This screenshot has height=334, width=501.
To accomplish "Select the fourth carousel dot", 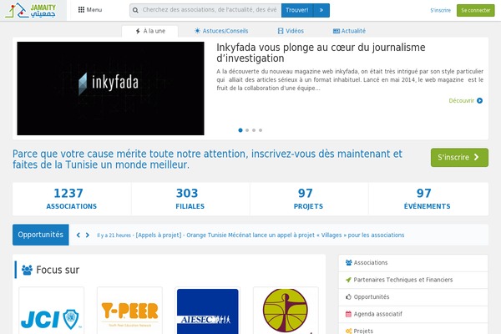I will pyautogui.click(x=261, y=130).
